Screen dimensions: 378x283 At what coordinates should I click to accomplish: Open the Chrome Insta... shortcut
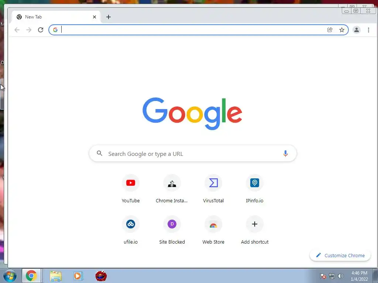pos(172,189)
